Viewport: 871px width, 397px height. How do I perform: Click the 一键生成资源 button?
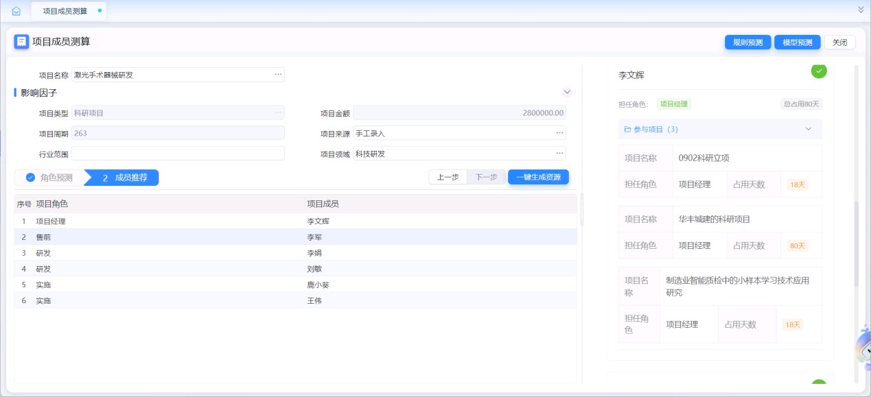tap(538, 177)
